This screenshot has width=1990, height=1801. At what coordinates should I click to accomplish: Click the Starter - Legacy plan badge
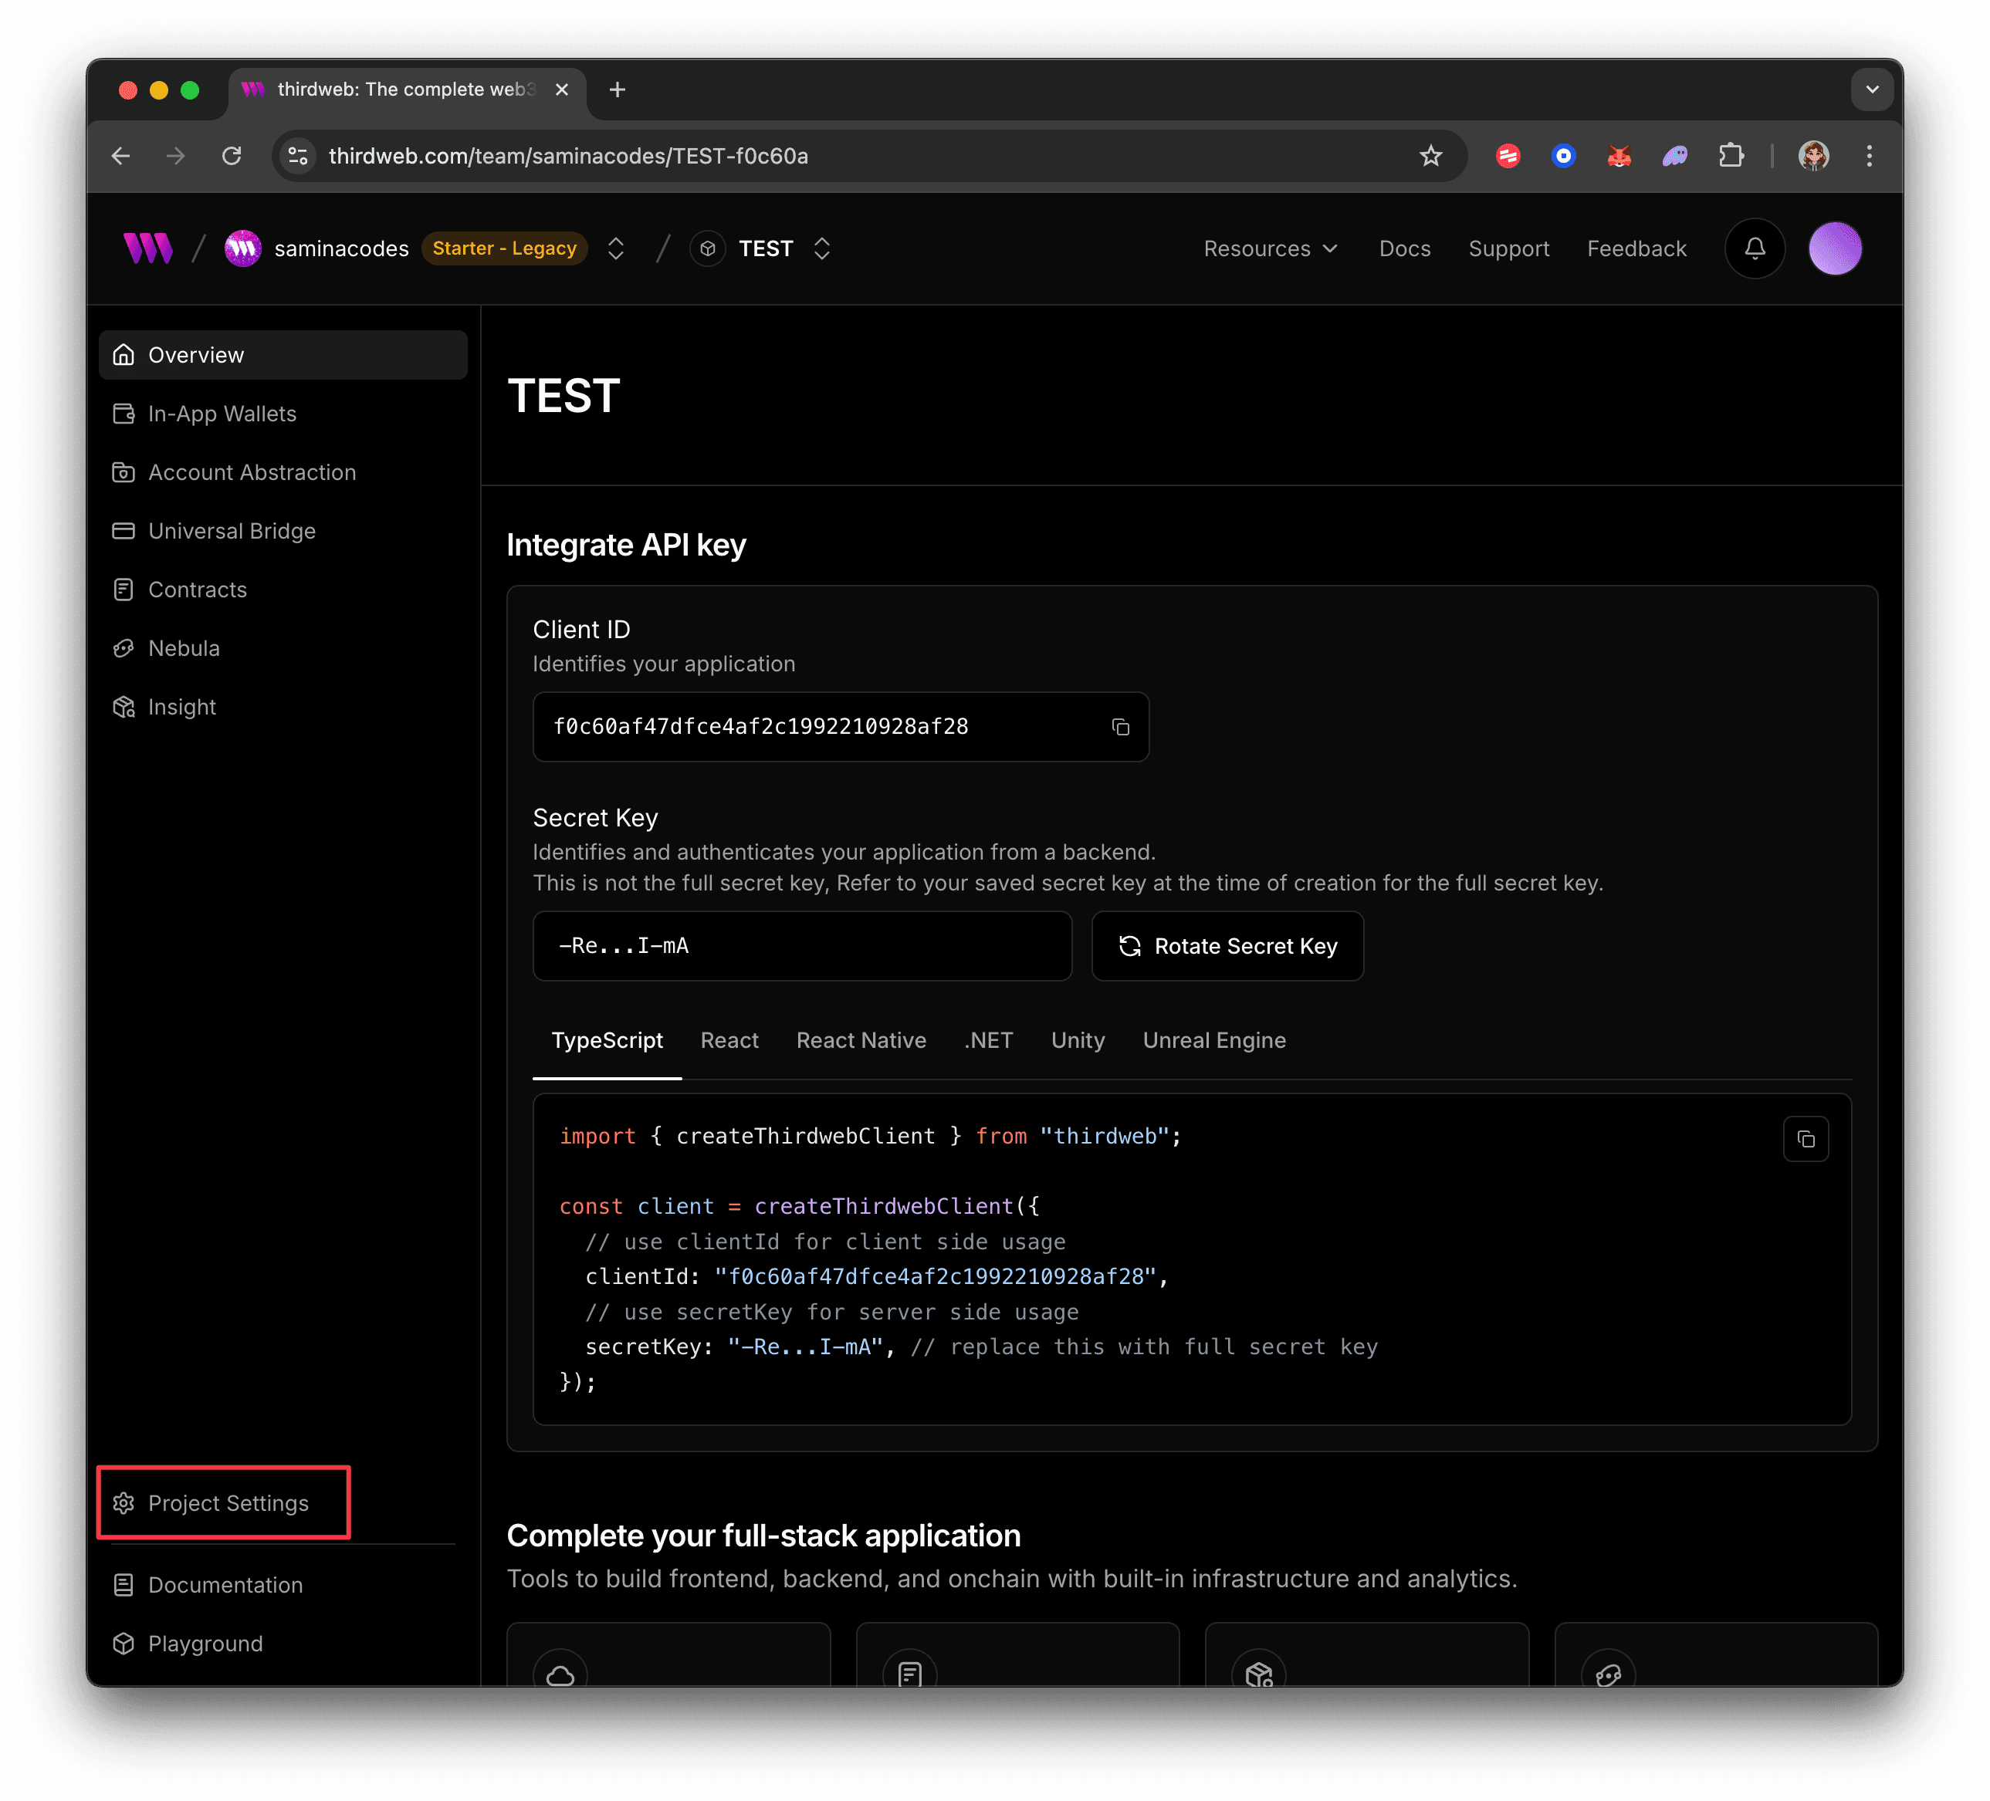click(x=504, y=248)
